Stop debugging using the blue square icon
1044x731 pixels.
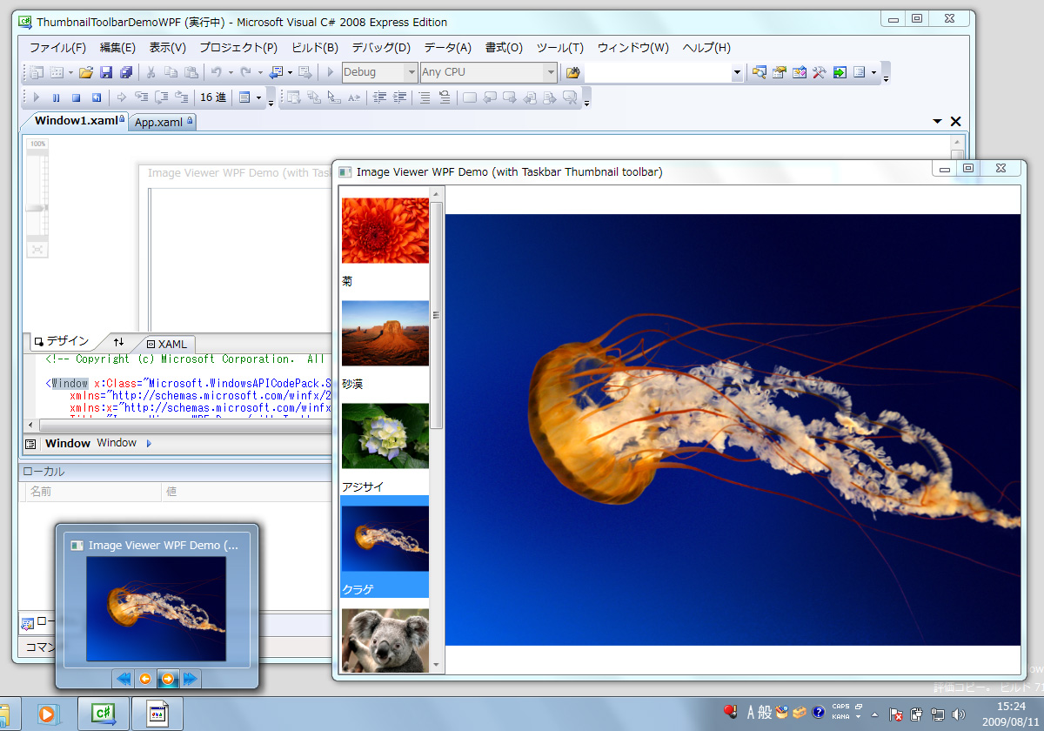tap(76, 97)
